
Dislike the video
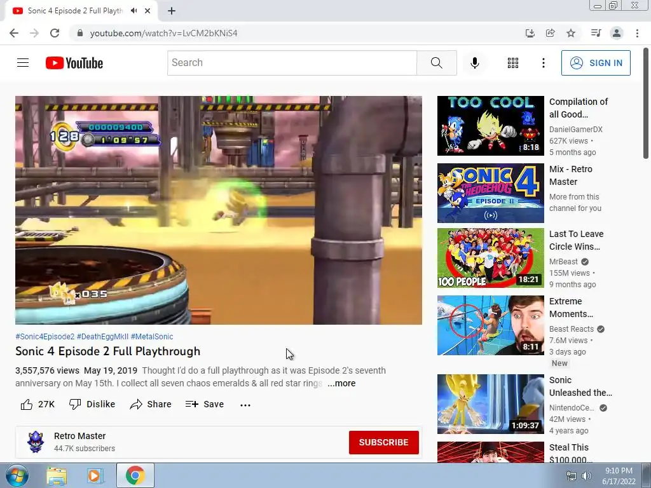(92, 404)
